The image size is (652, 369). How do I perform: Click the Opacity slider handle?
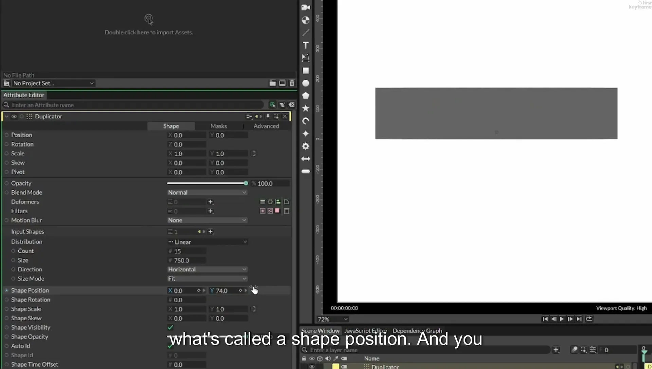coord(246,183)
